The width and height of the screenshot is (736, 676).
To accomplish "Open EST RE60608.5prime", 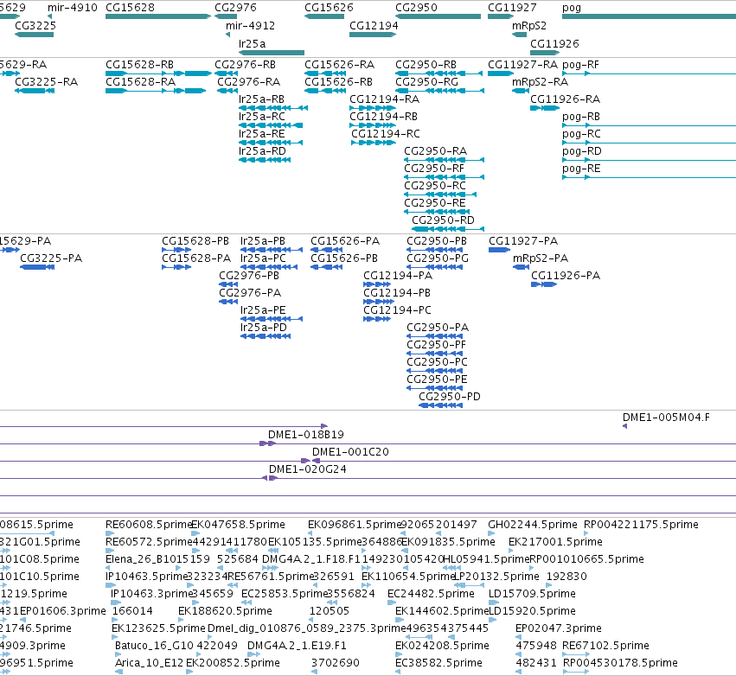I will point(150,525).
